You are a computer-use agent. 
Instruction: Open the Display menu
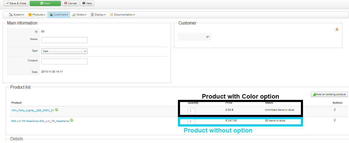(x=98, y=15)
